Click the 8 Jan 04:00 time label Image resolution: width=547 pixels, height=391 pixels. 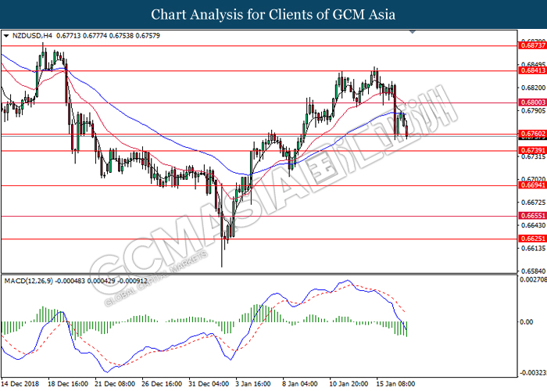pos(300,384)
